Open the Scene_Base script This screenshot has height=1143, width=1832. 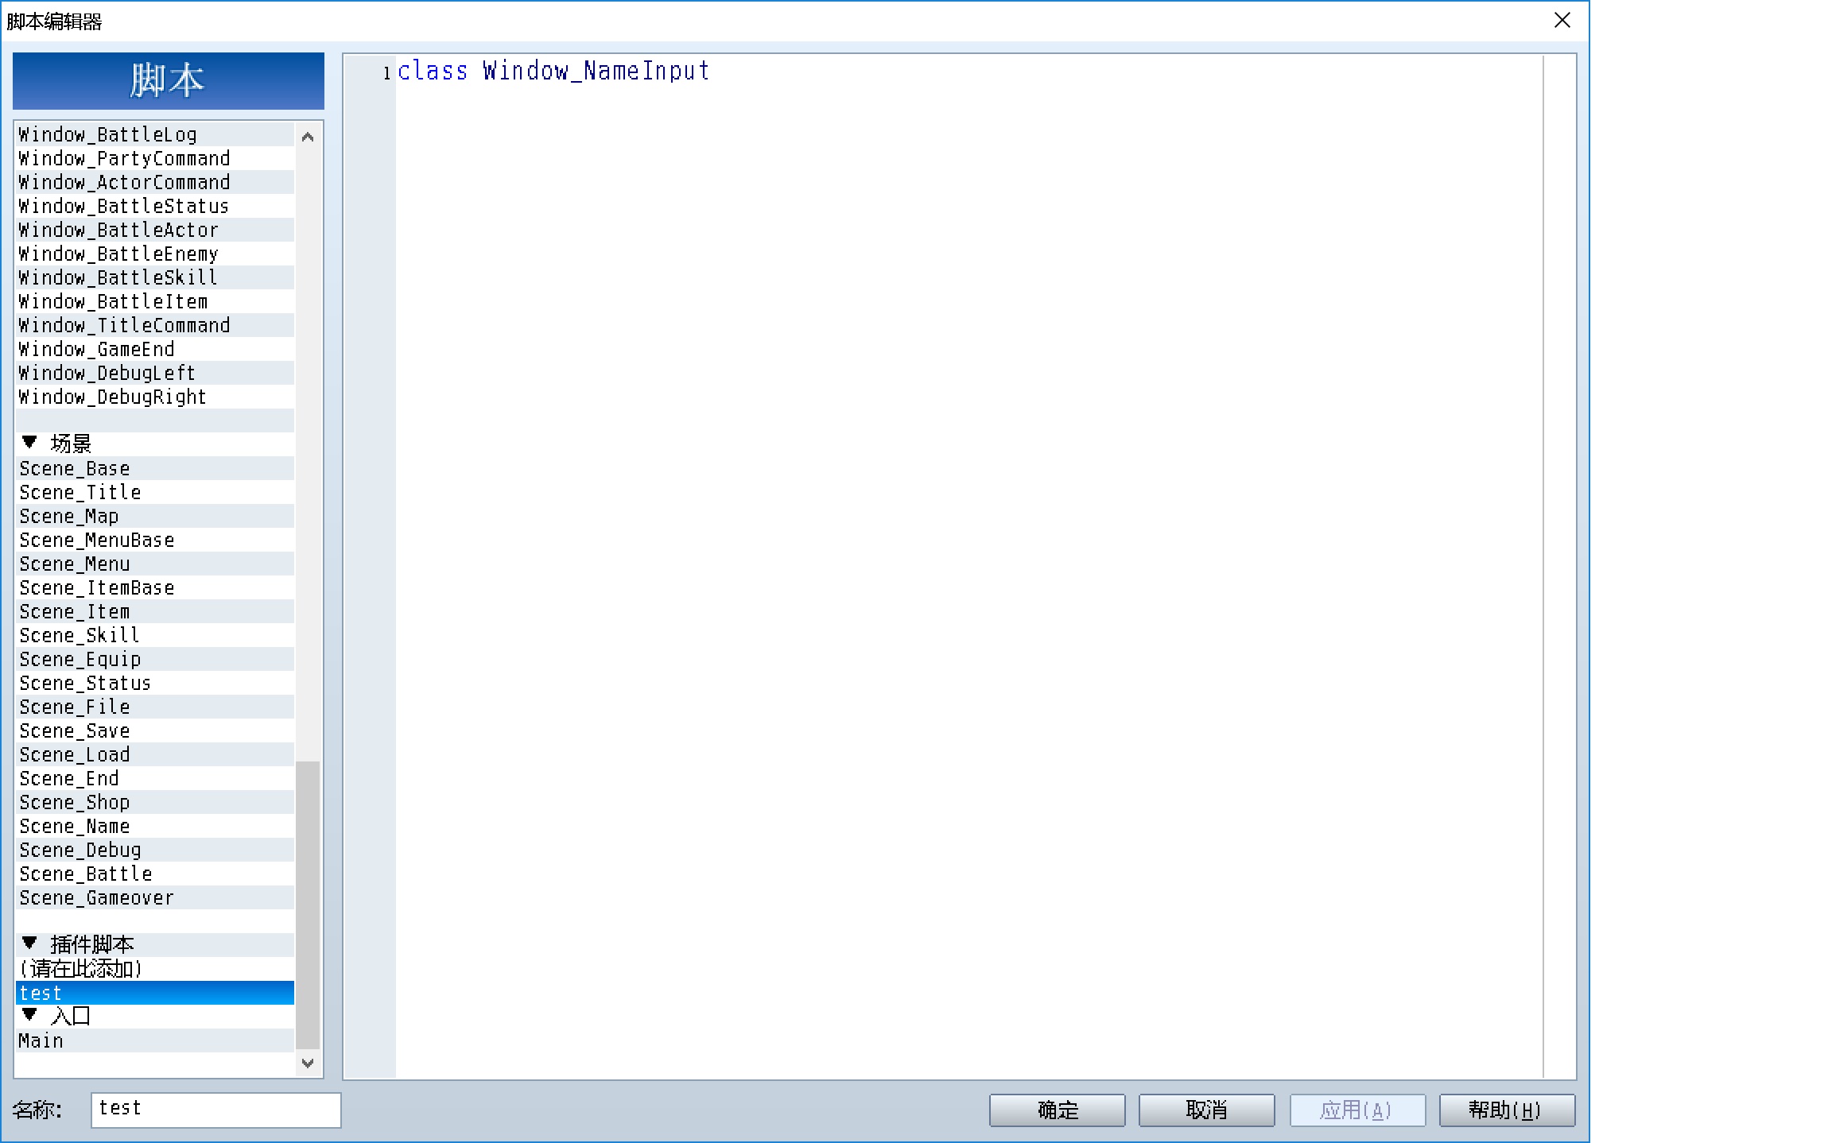click(155, 468)
